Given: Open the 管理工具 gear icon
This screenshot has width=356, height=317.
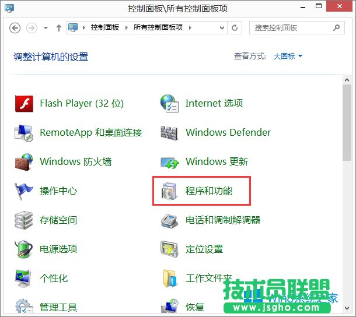Looking at the screenshot, I should 25,306.
